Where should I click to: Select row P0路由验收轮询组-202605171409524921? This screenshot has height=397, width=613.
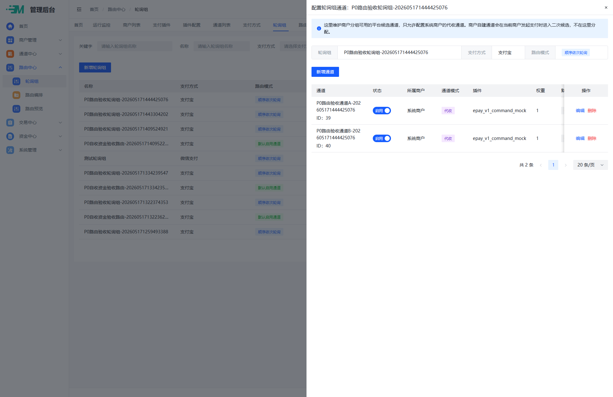pos(193,129)
